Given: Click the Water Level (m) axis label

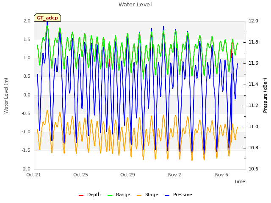Looking at the screenshot, I should pos(6,96).
